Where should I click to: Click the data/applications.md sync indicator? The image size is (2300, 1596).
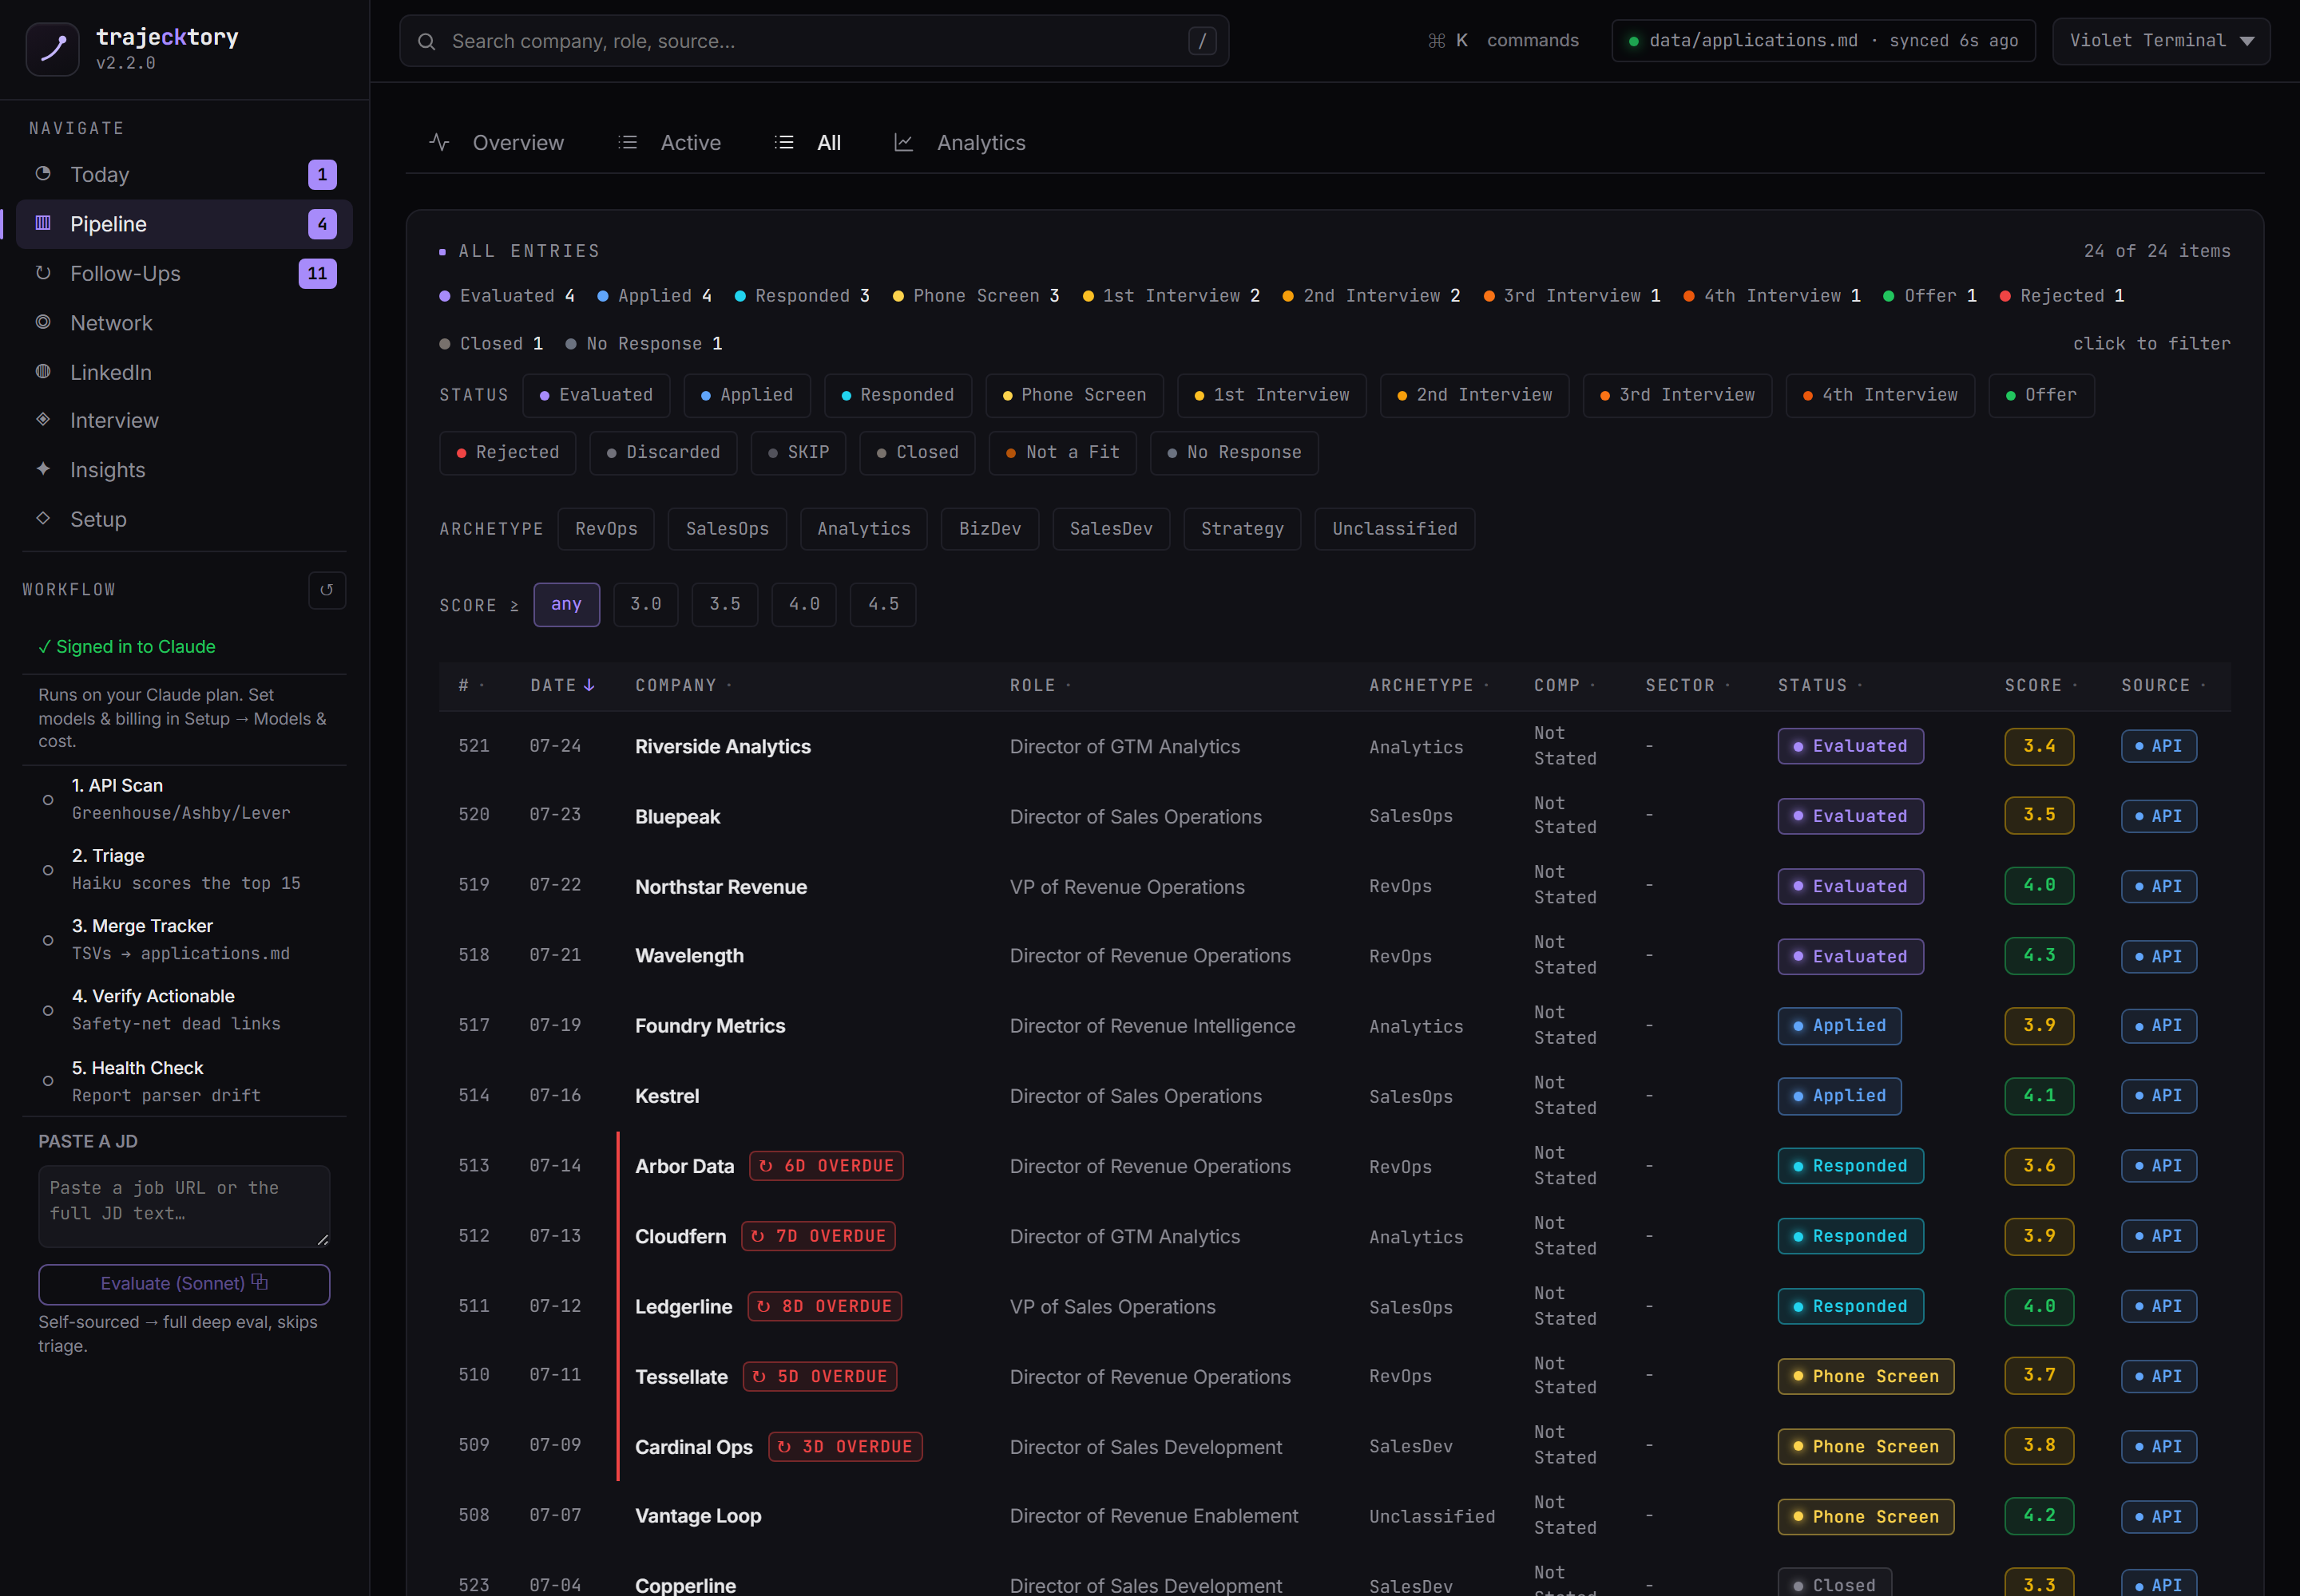click(x=1822, y=41)
